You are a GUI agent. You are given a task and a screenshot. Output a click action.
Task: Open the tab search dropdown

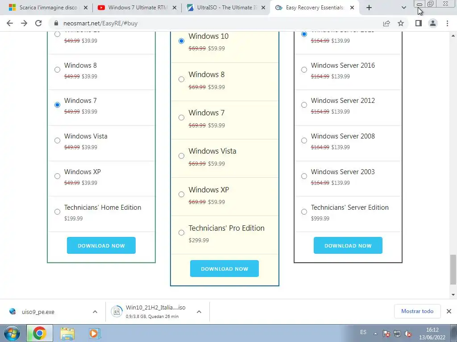pos(403,8)
